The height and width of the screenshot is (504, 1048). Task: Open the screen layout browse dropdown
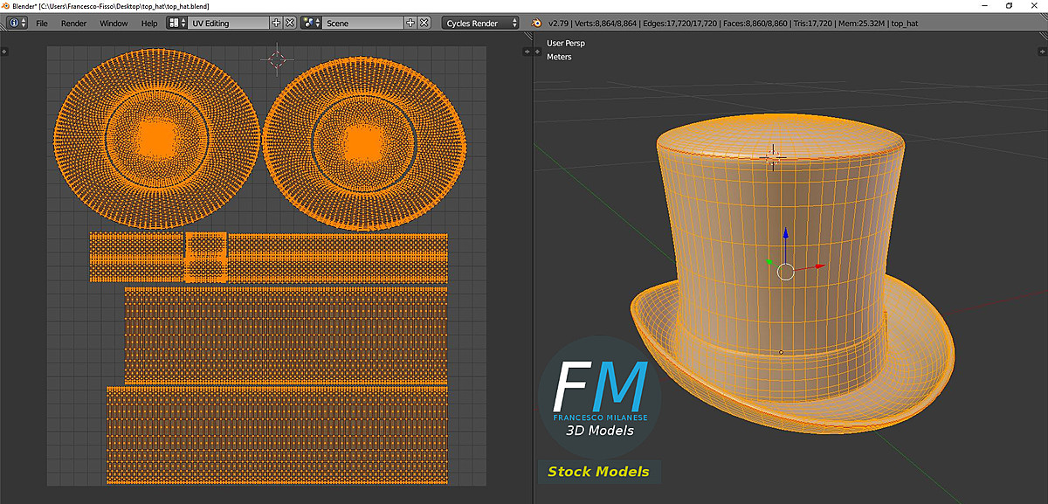point(176,24)
